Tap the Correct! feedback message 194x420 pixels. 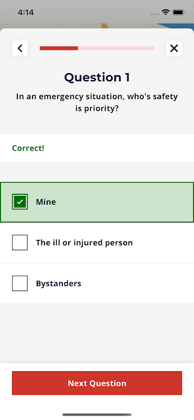coord(28,148)
